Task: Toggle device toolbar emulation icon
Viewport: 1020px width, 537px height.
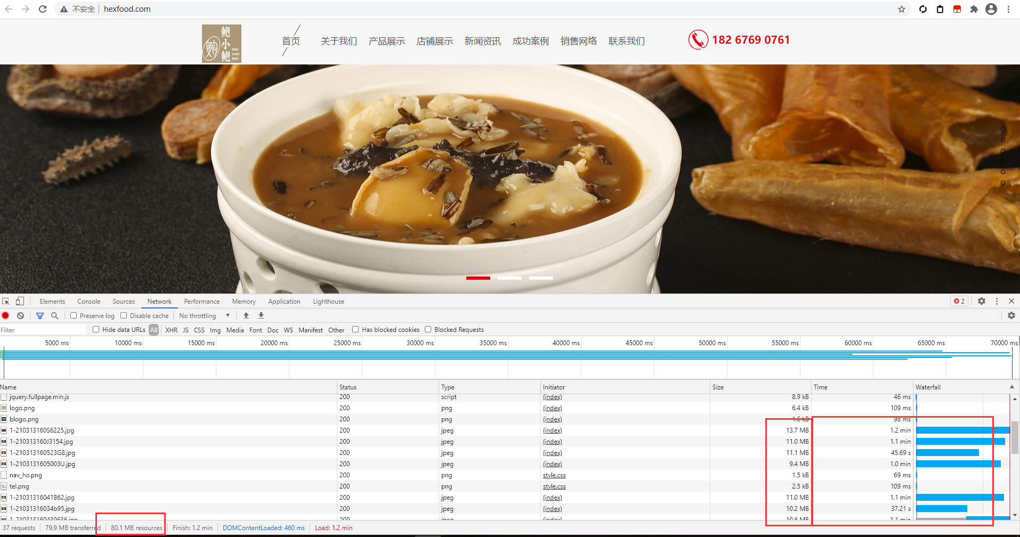Action: tap(20, 302)
